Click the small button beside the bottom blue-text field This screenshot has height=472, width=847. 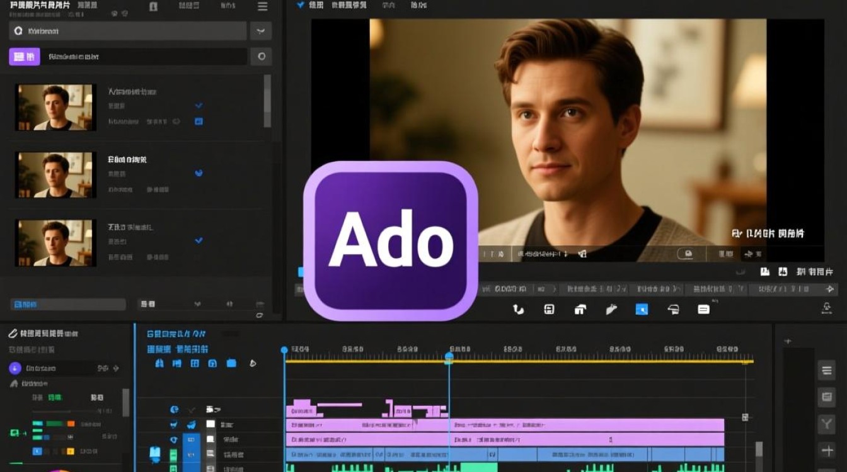pos(147,304)
